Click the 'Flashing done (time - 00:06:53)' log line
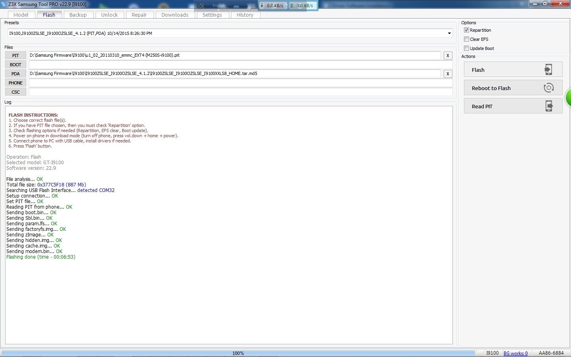The width and height of the screenshot is (571, 357). point(41,257)
